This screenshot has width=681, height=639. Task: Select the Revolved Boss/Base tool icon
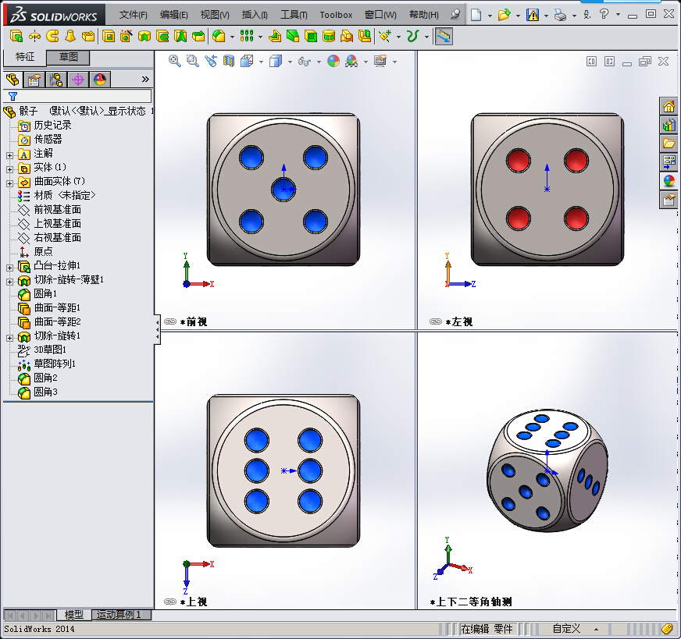point(34,37)
